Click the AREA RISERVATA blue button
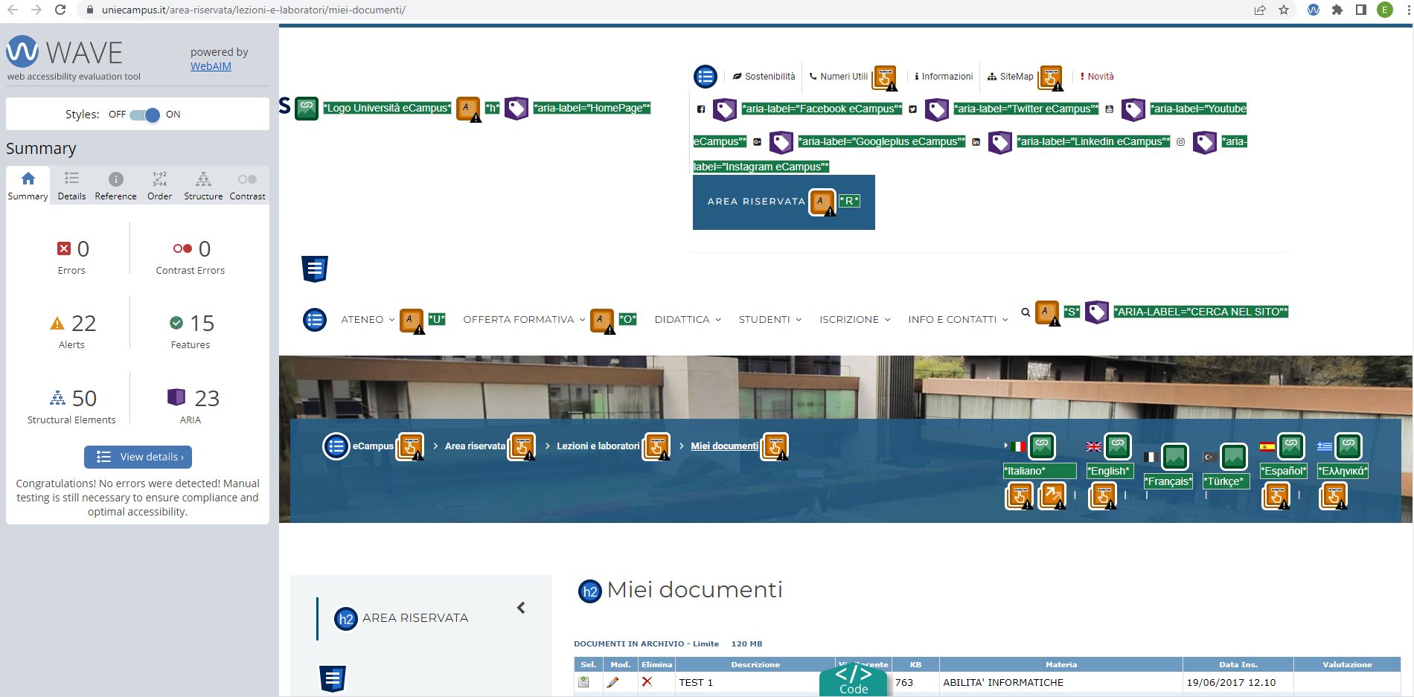The image size is (1414, 697). point(755,202)
